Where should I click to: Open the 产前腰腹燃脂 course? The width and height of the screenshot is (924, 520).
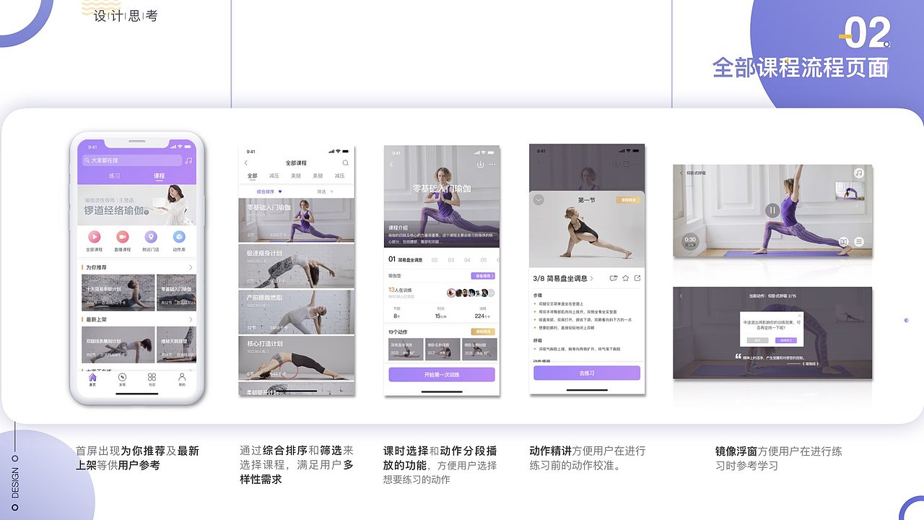point(296,313)
